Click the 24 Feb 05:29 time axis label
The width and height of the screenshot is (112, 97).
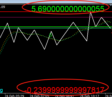tap(14, 96)
